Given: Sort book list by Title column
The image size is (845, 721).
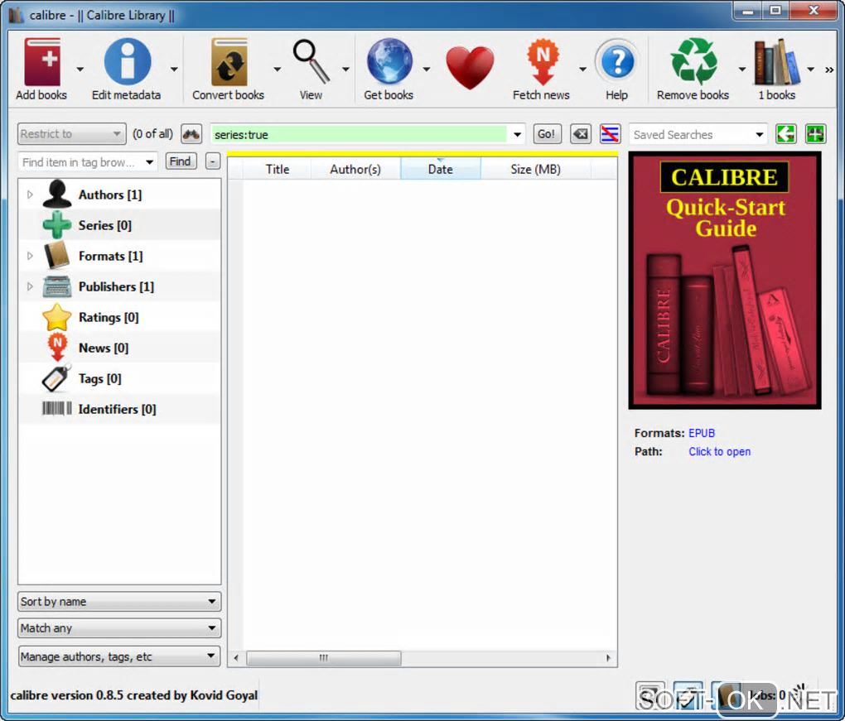Looking at the screenshot, I should (x=277, y=169).
